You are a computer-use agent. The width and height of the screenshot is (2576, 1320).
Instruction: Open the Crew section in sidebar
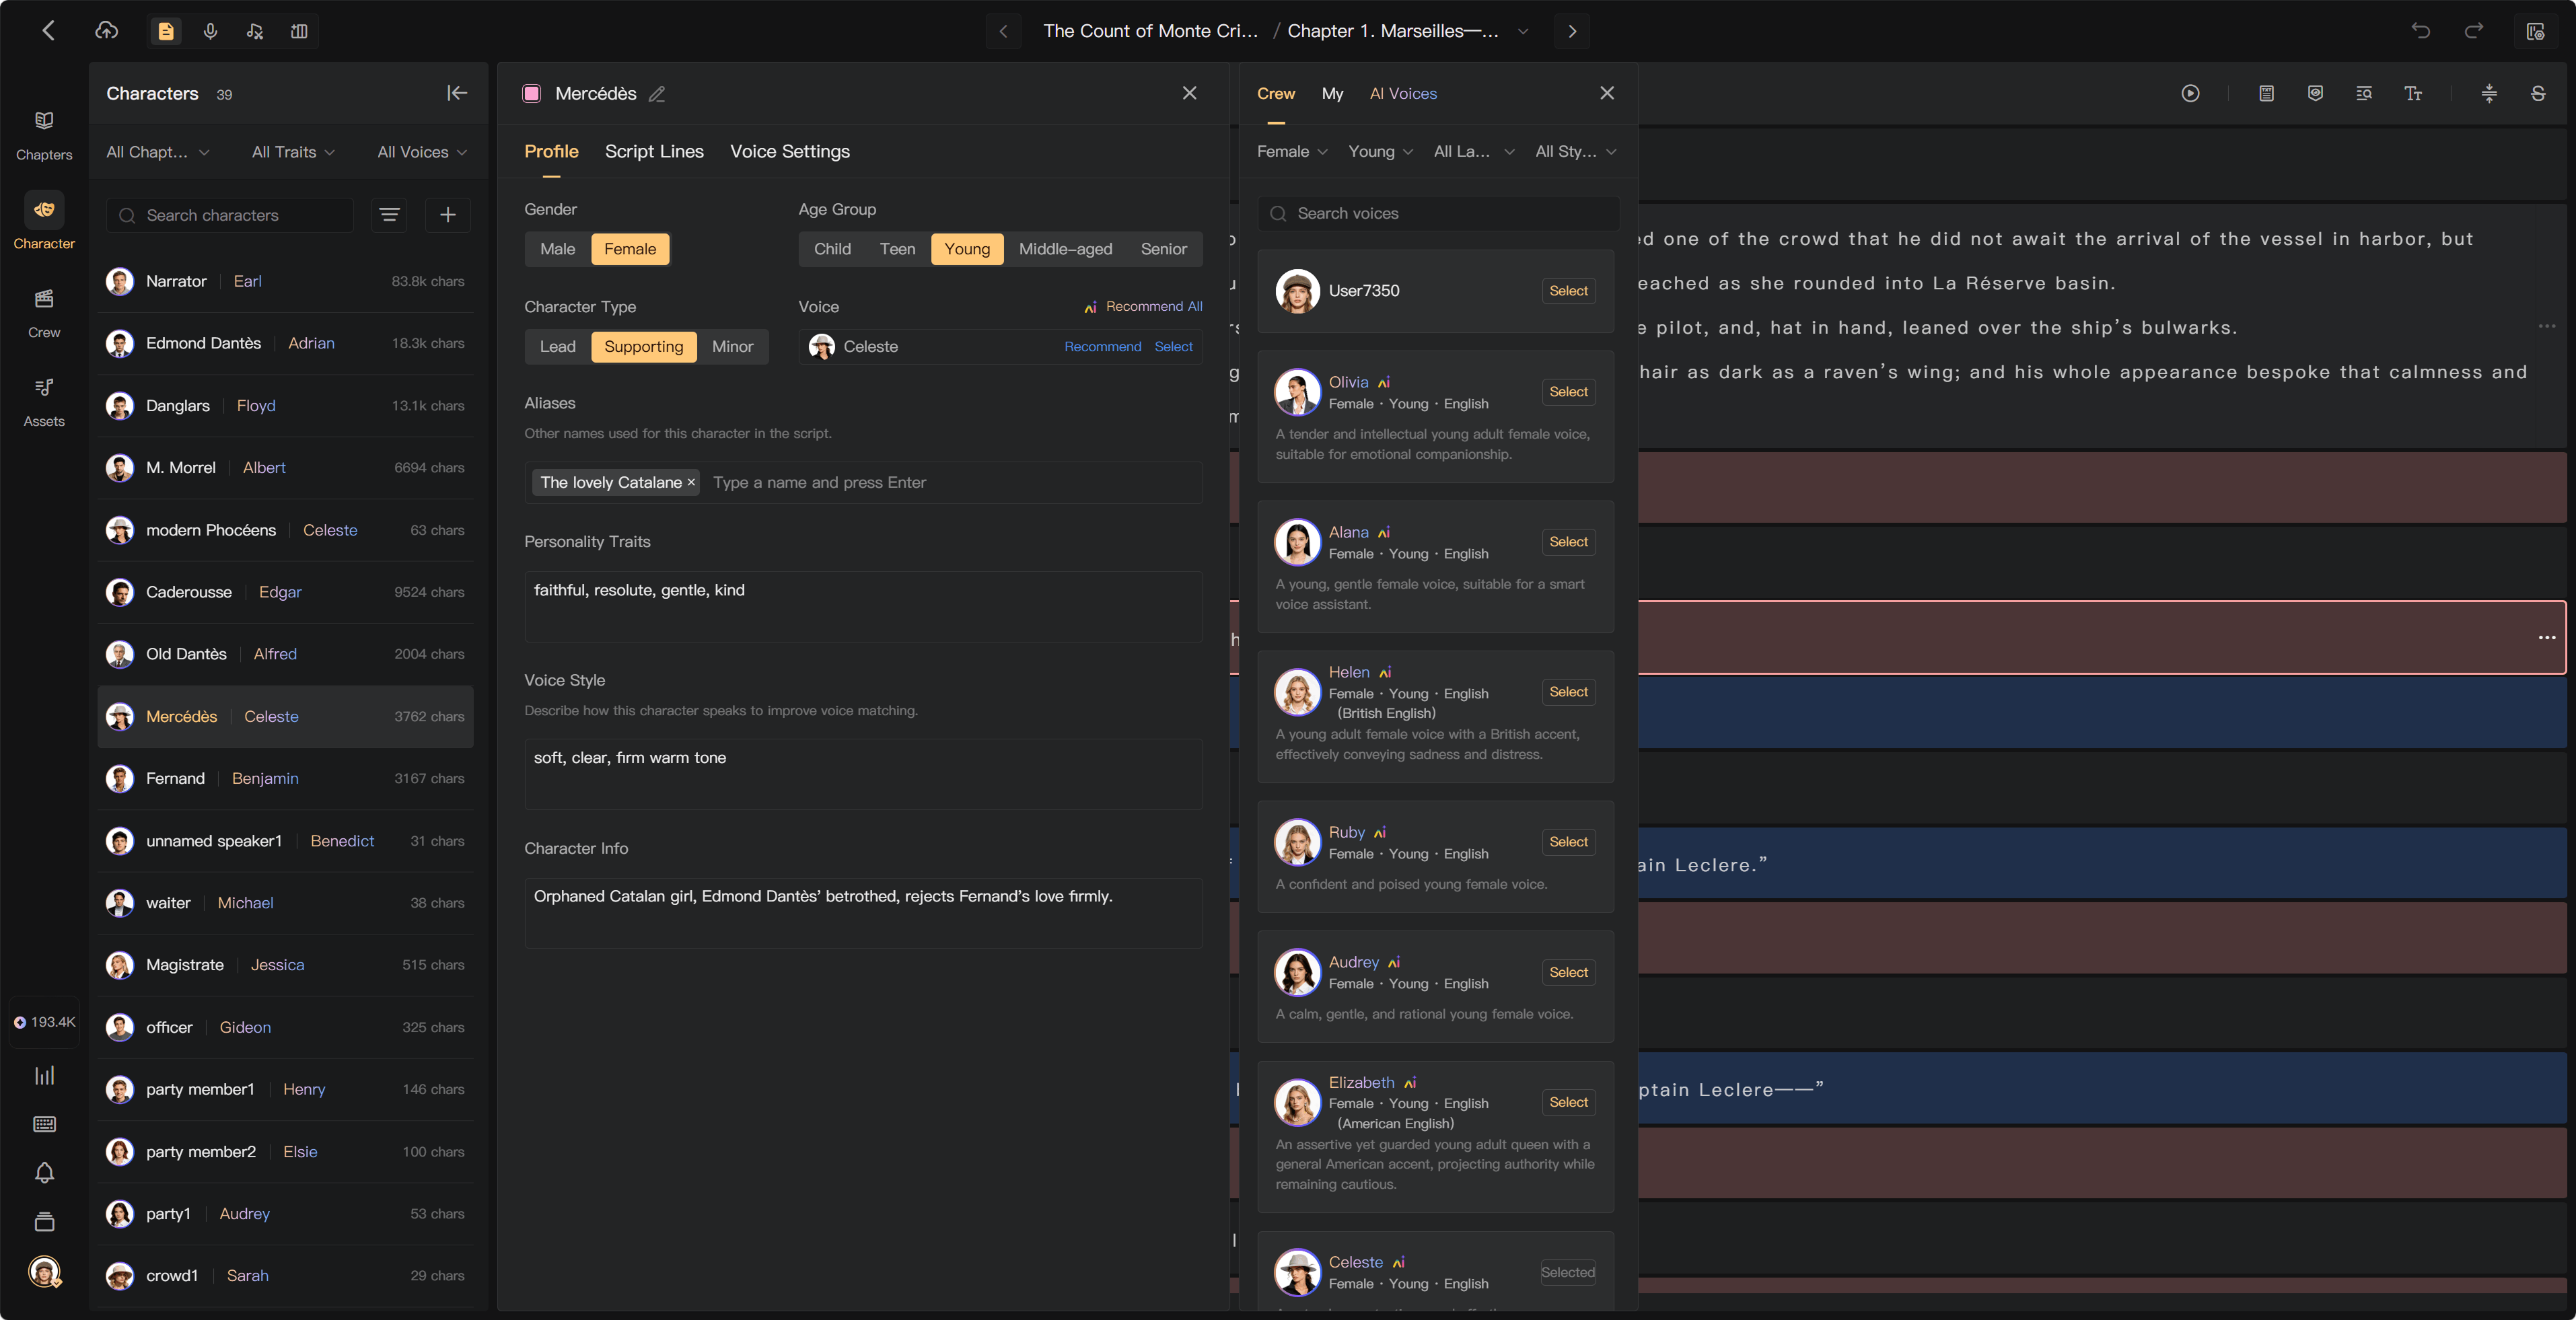[44, 313]
